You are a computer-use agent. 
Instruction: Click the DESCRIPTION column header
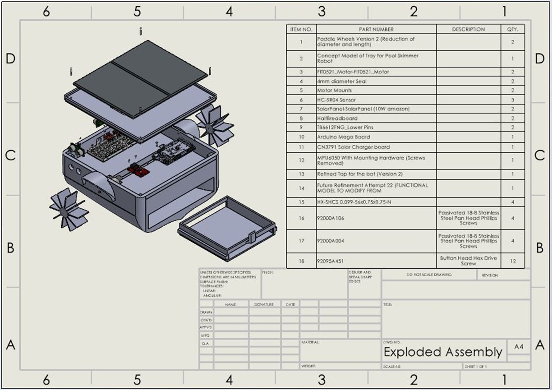click(469, 29)
